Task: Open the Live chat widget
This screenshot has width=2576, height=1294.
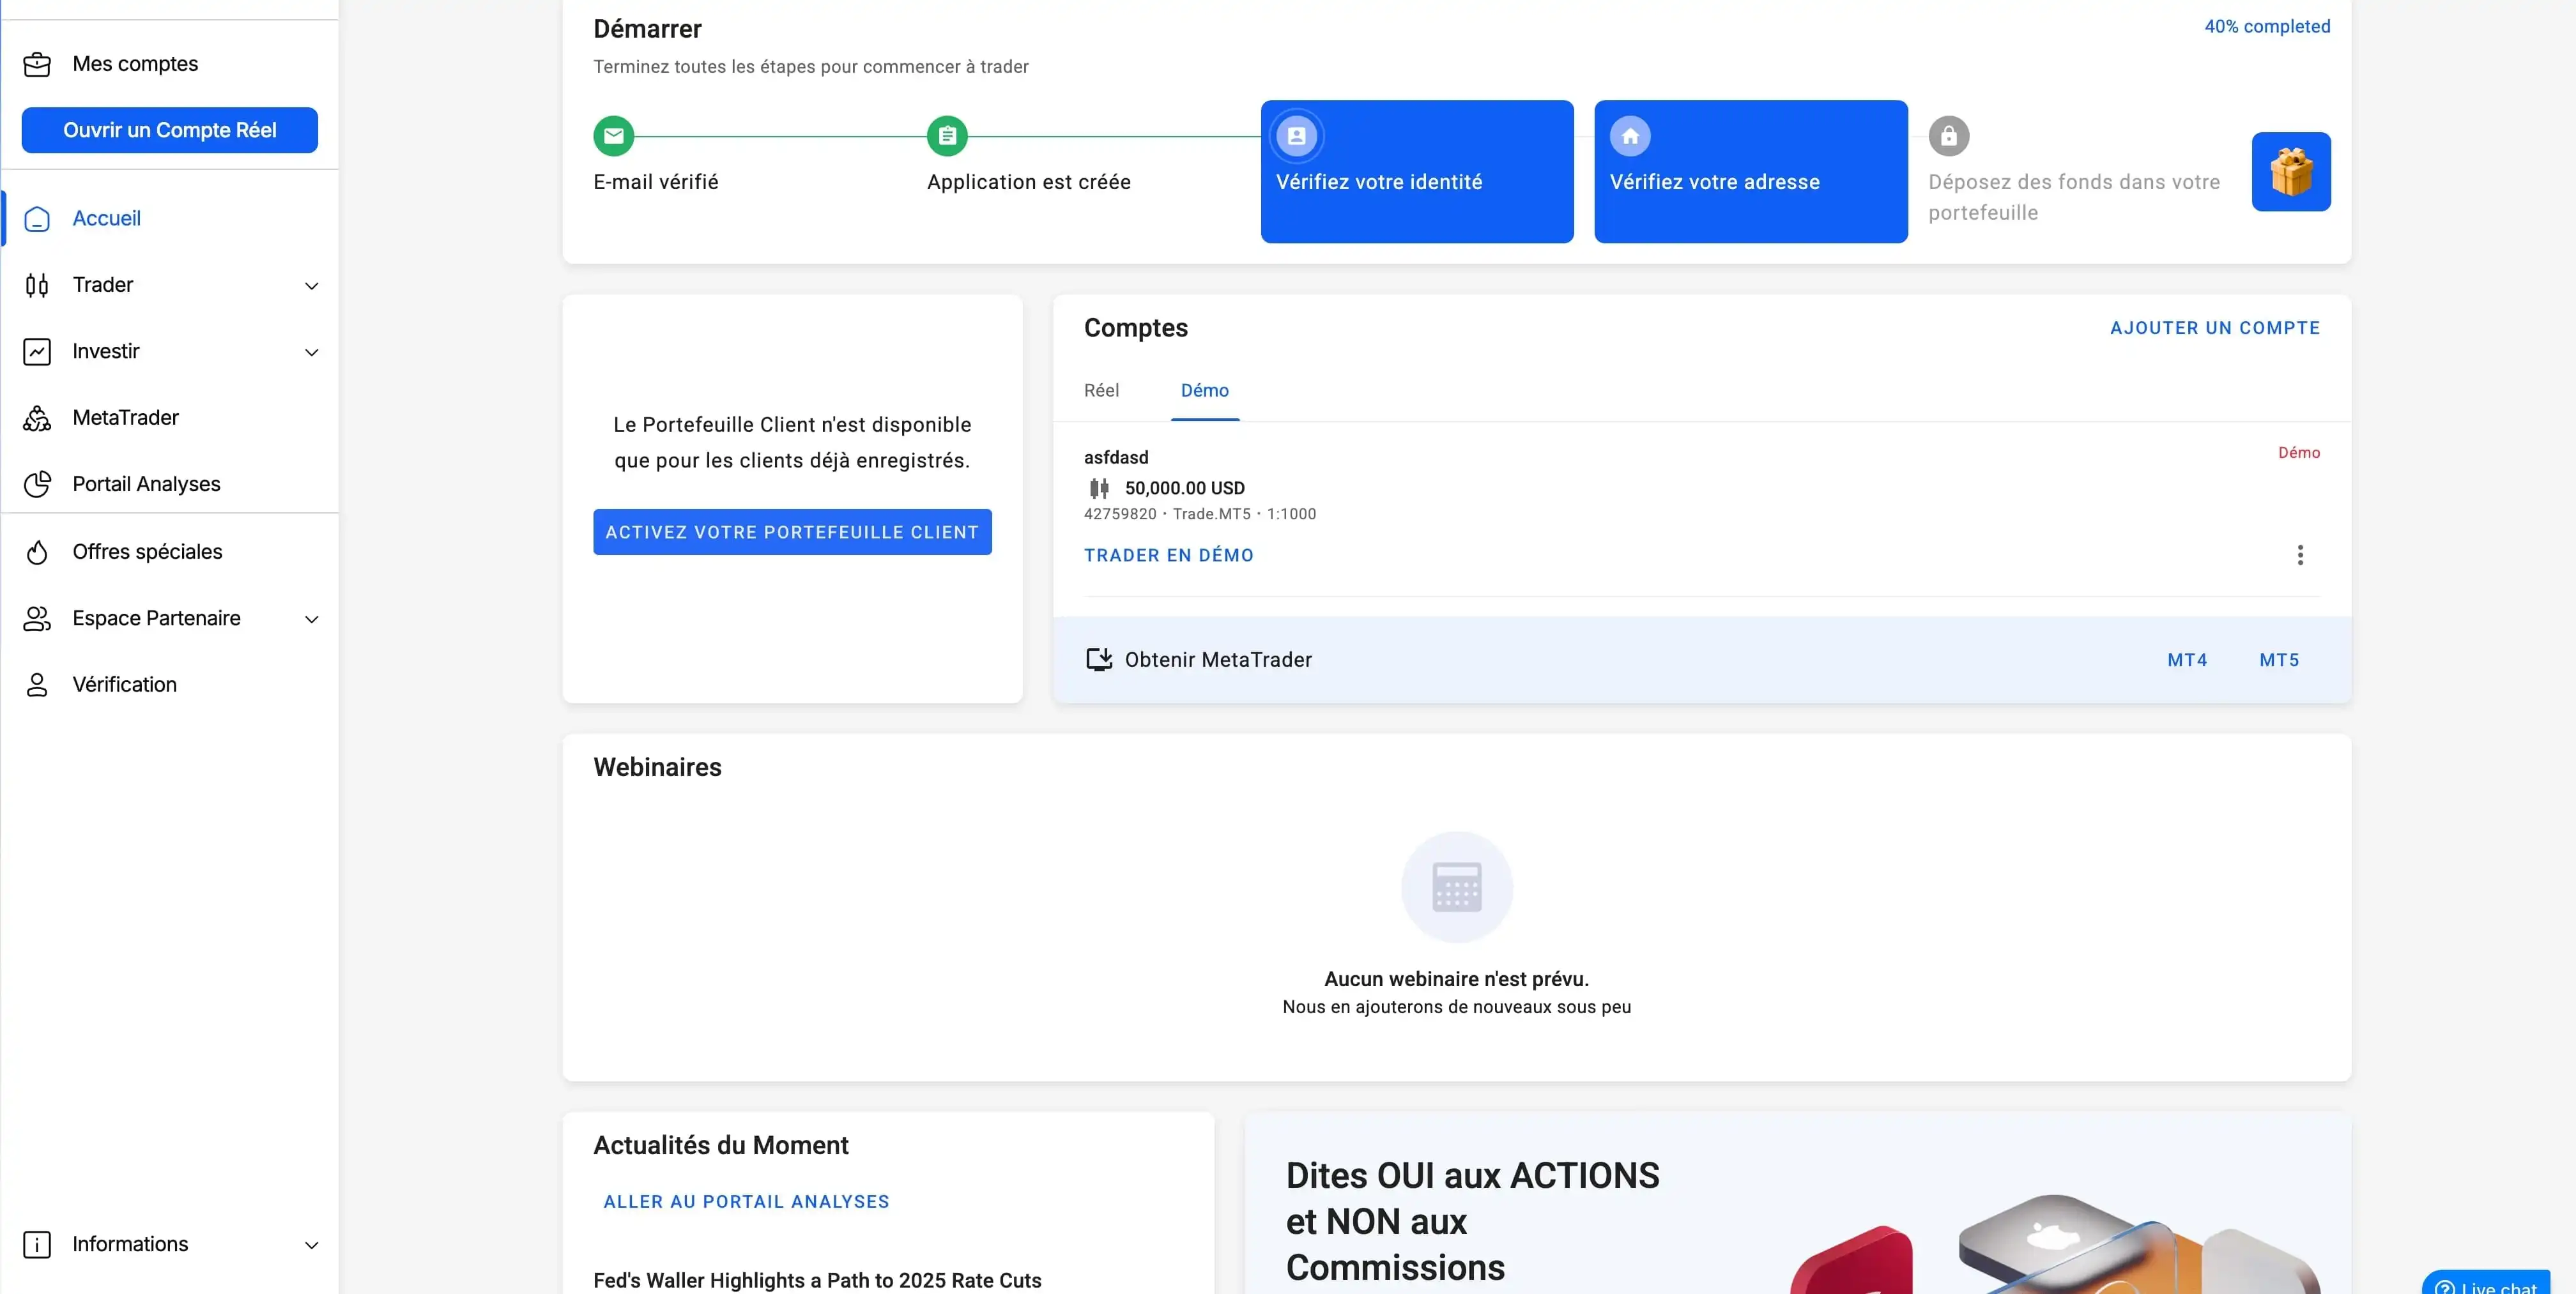Action: click(2487, 1283)
